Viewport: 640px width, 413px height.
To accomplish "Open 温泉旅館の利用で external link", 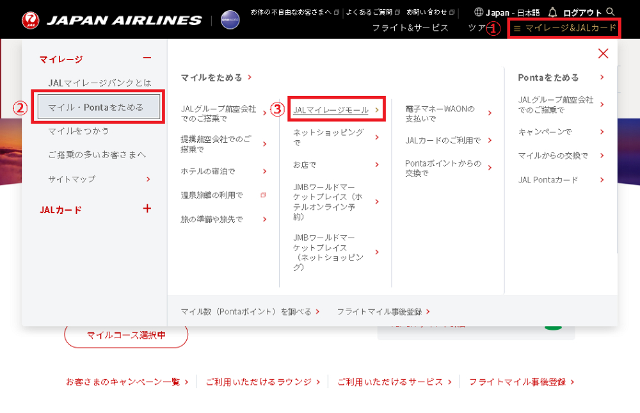I will coord(223,195).
